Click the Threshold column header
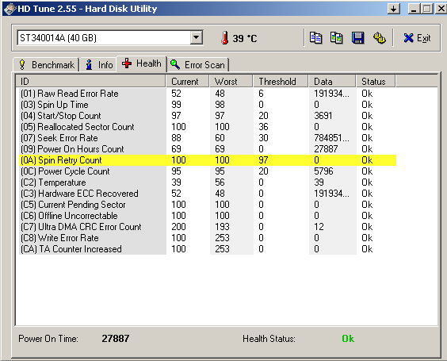This screenshot has height=361, width=447. [281, 82]
